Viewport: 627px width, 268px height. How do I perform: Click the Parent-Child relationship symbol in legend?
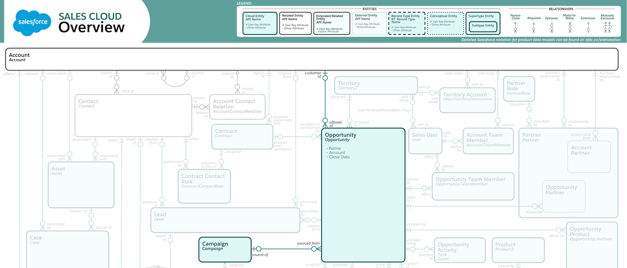click(x=515, y=28)
